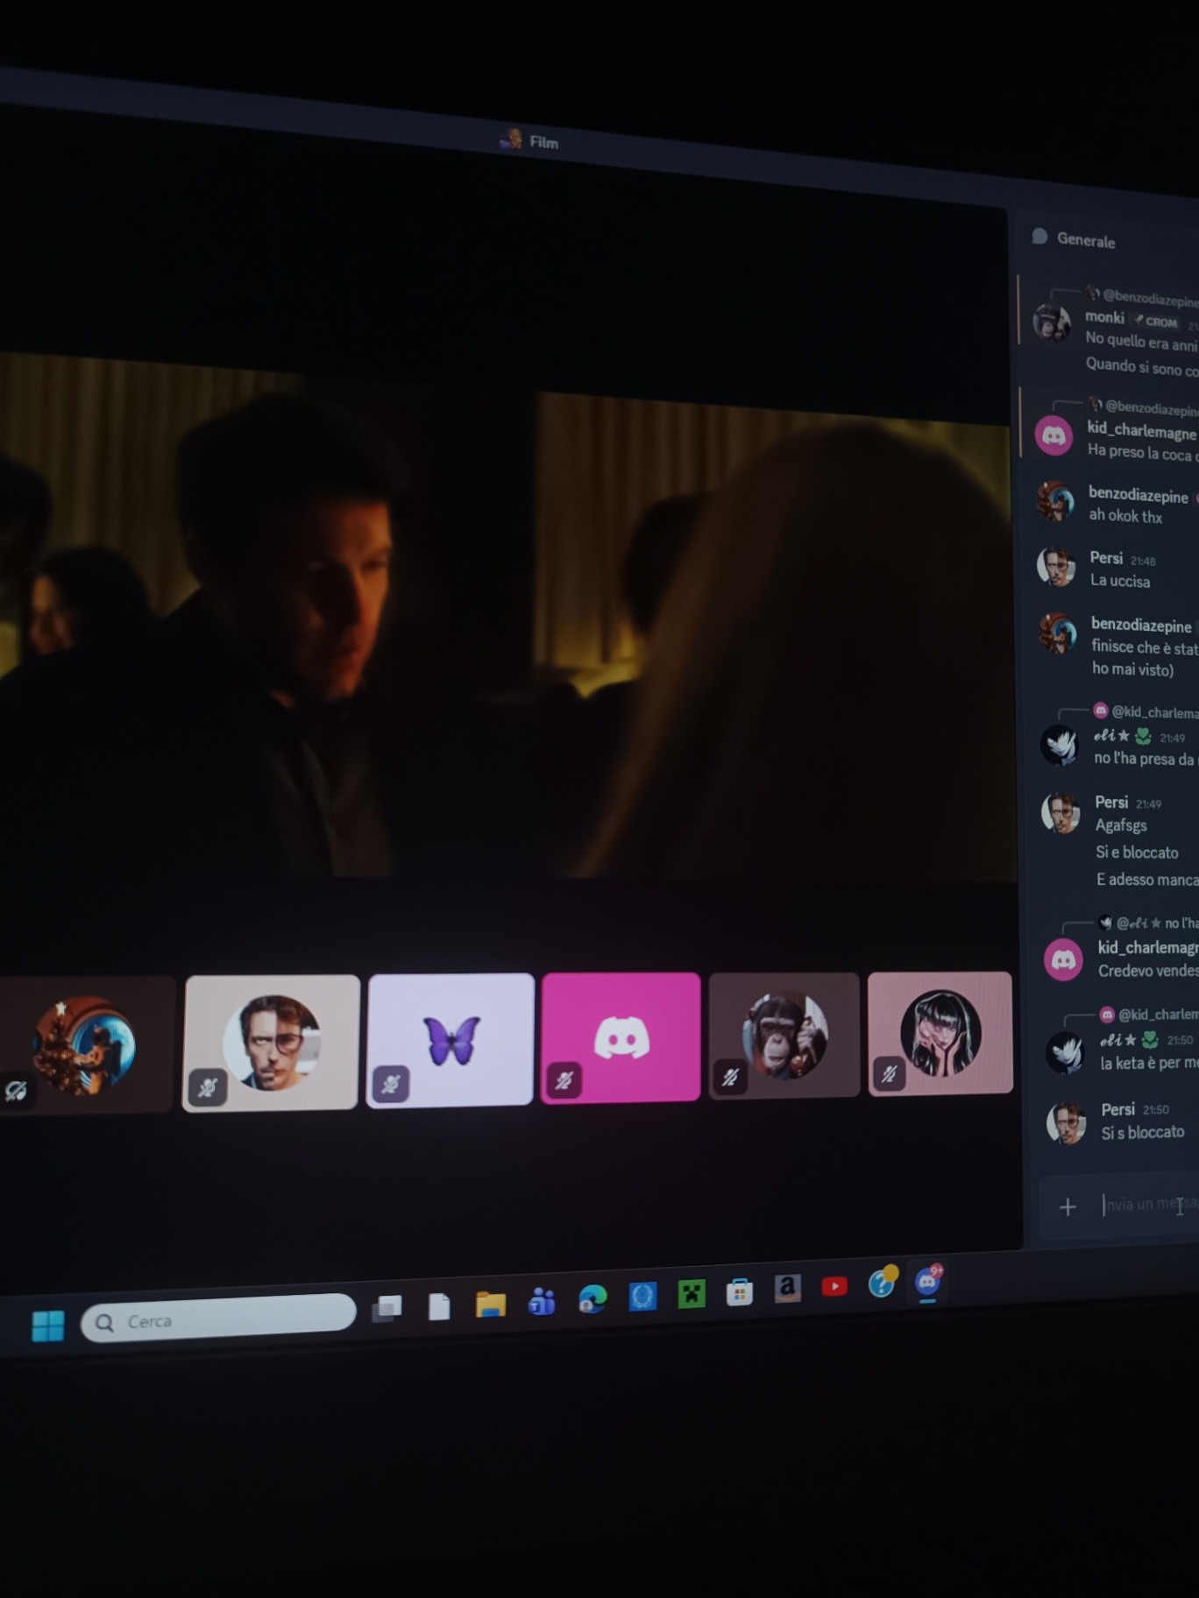Select the glasses man avatar participant tile
Screen dimensions: 1199x1598
pos(271,1042)
